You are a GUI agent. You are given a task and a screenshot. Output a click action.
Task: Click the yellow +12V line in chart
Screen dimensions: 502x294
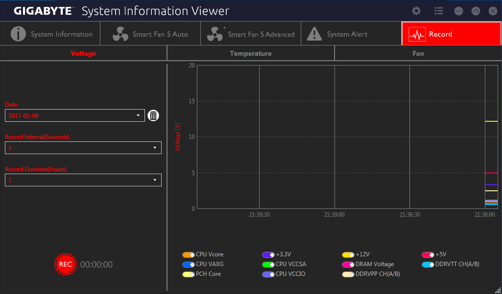(x=491, y=121)
